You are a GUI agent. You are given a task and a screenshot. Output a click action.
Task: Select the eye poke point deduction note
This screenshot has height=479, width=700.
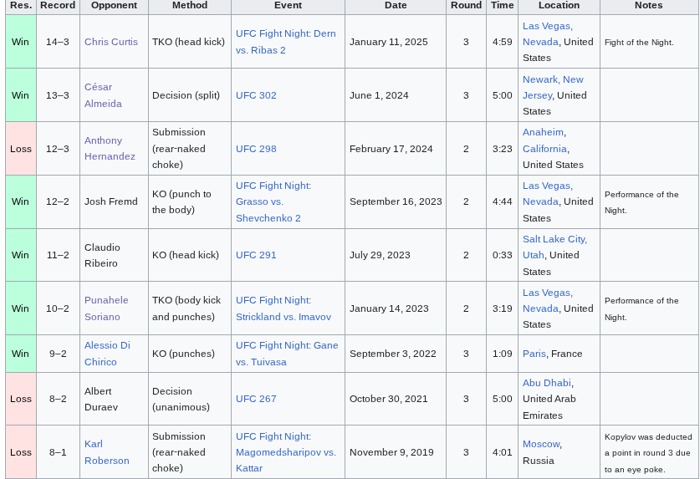pyautogui.click(x=648, y=453)
